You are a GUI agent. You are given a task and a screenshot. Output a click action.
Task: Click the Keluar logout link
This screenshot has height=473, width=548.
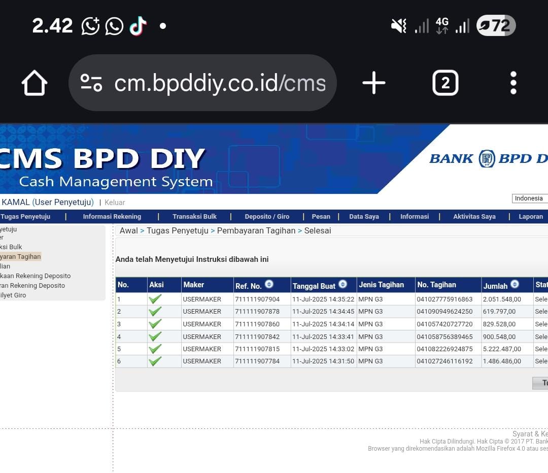[115, 202]
